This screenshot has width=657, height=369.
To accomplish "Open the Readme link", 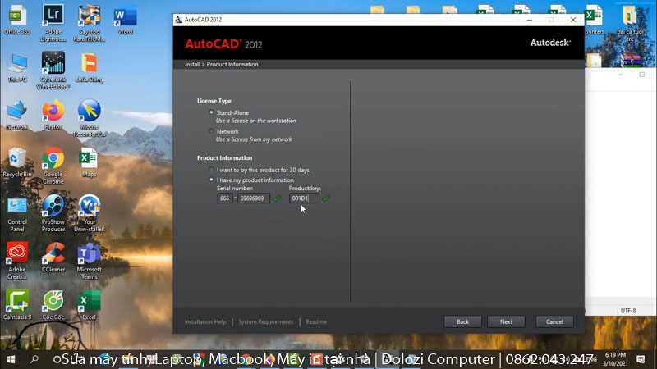I will [x=316, y=322].
